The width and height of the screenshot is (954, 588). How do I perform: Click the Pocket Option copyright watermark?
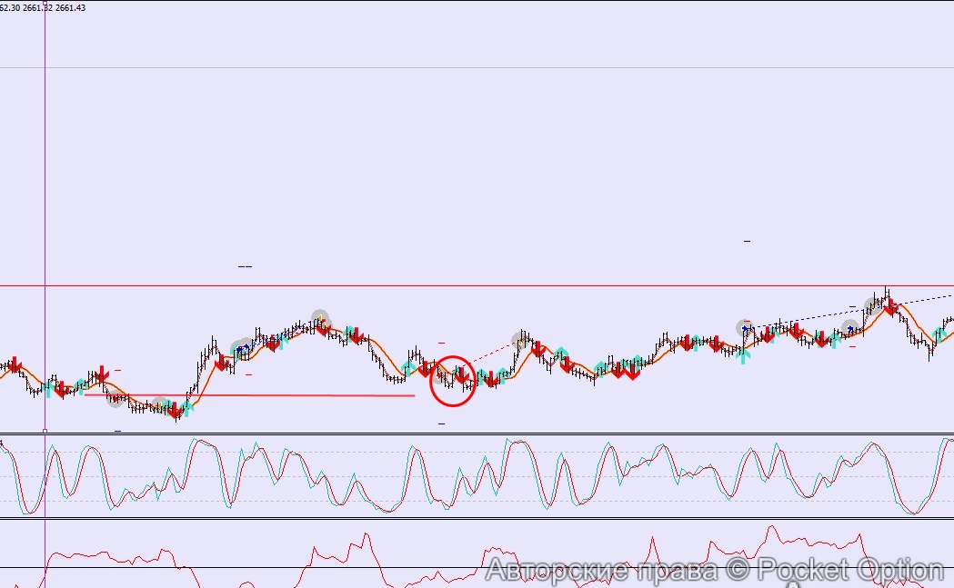tap(716, 571)
